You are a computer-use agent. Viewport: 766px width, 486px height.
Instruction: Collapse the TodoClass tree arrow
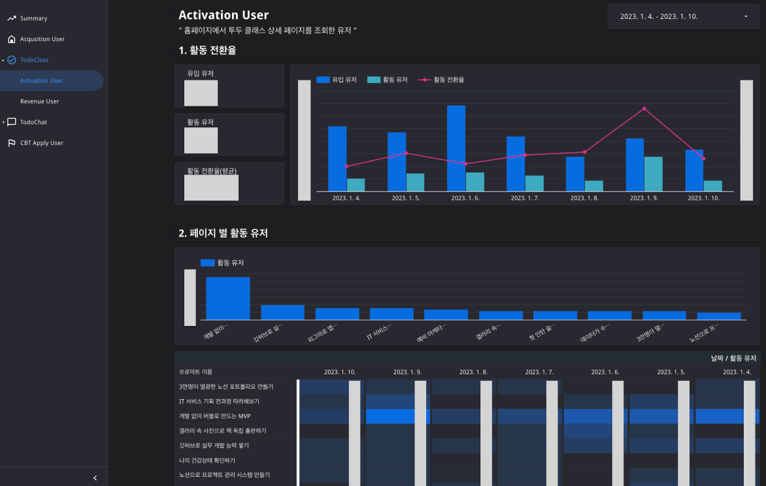3,60
